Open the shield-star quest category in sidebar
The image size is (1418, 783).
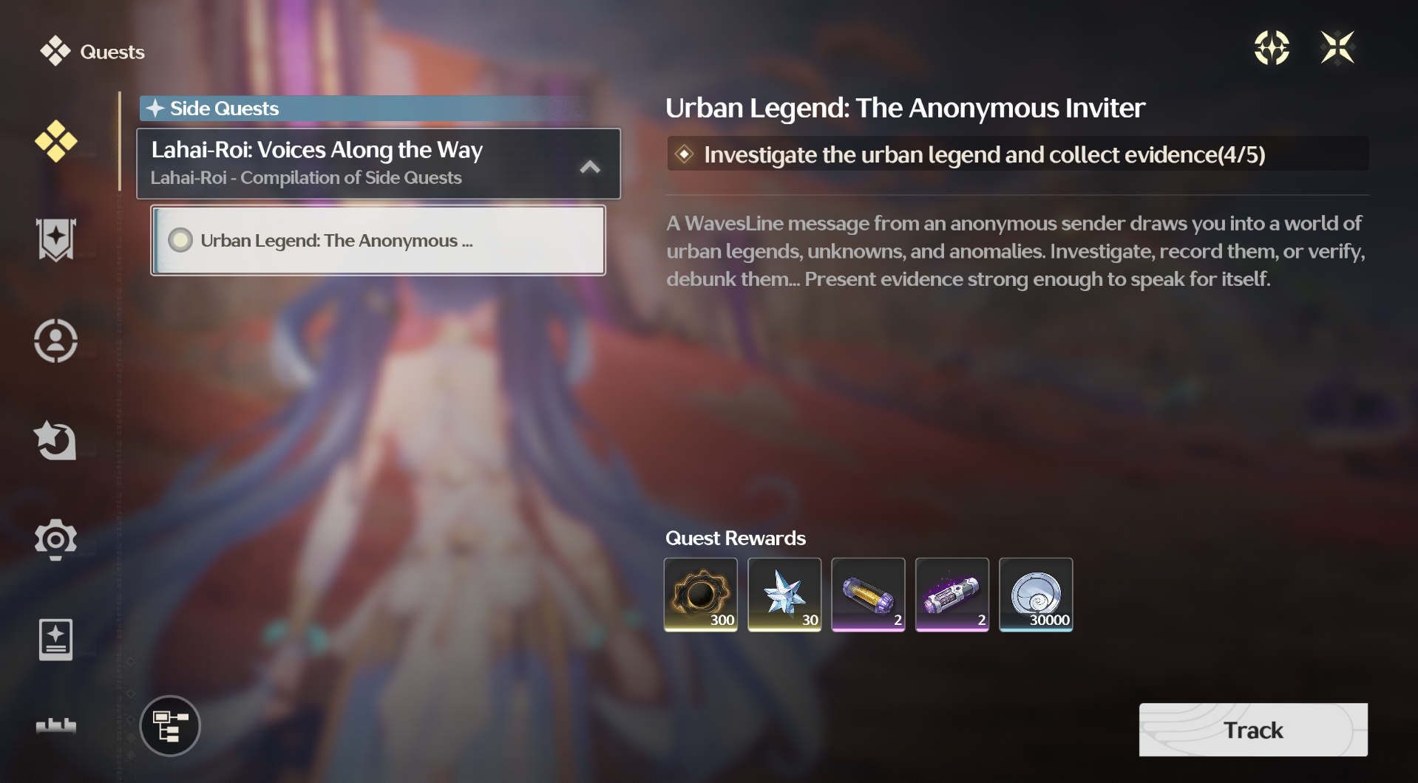click(56, 240)
